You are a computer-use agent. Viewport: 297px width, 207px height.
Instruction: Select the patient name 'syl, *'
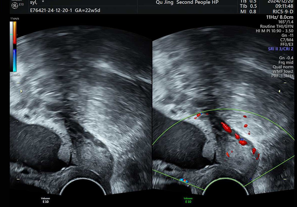[37, 2]
